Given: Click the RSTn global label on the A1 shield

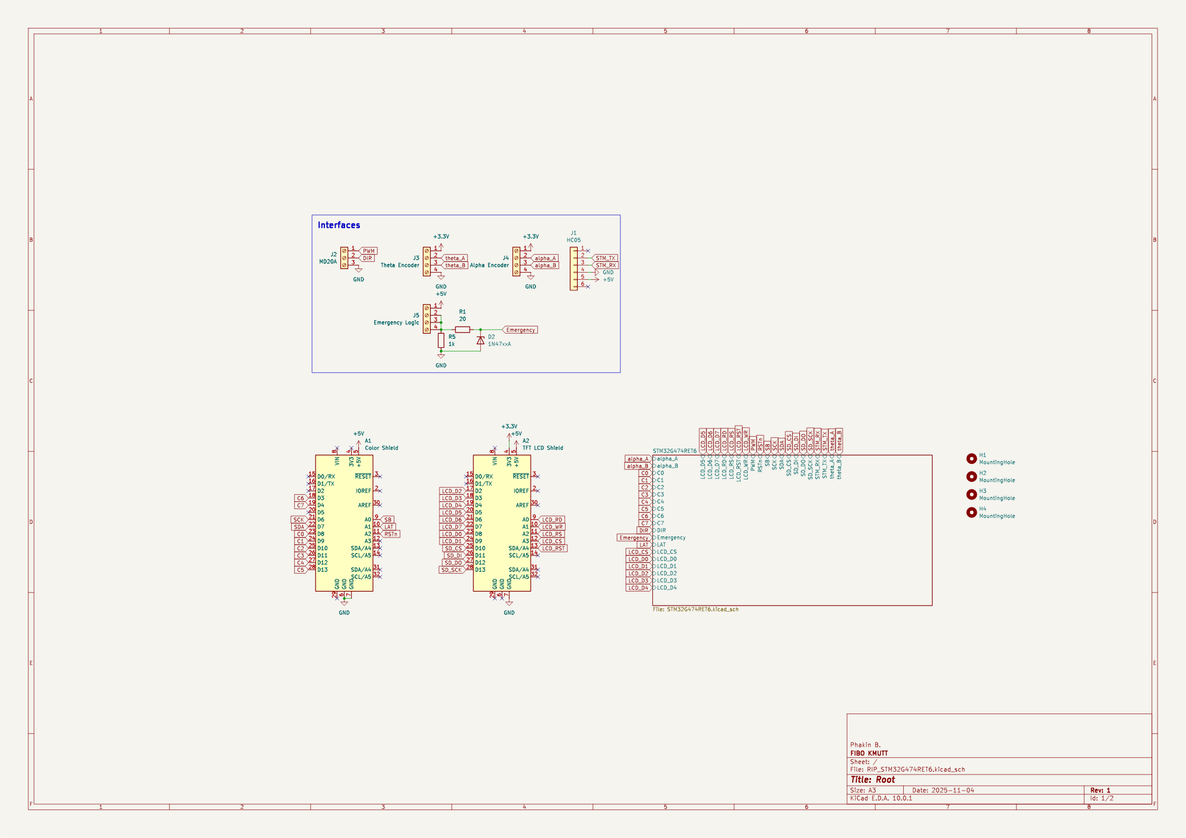Looking at the screenshot, I should tap(390, 534).
